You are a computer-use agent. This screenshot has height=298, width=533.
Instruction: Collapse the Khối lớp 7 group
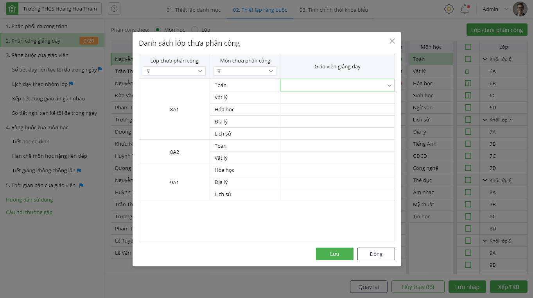[x=485, y=120]
